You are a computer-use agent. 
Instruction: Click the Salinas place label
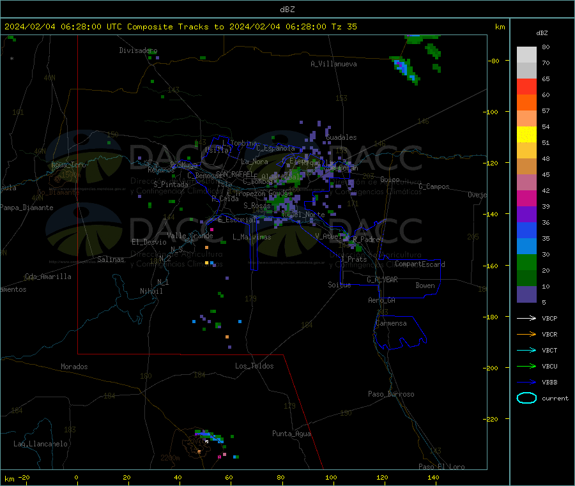[111, 259]
